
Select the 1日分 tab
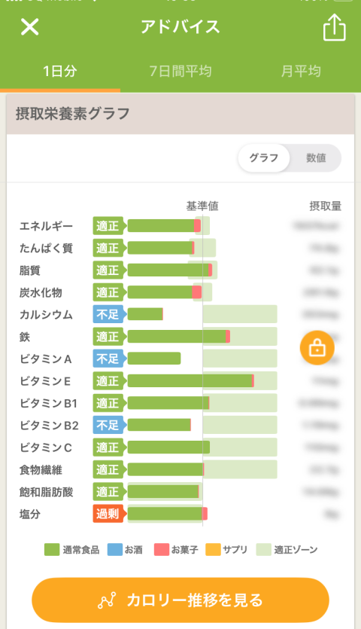pyautogui.click(x=60, y=72)
